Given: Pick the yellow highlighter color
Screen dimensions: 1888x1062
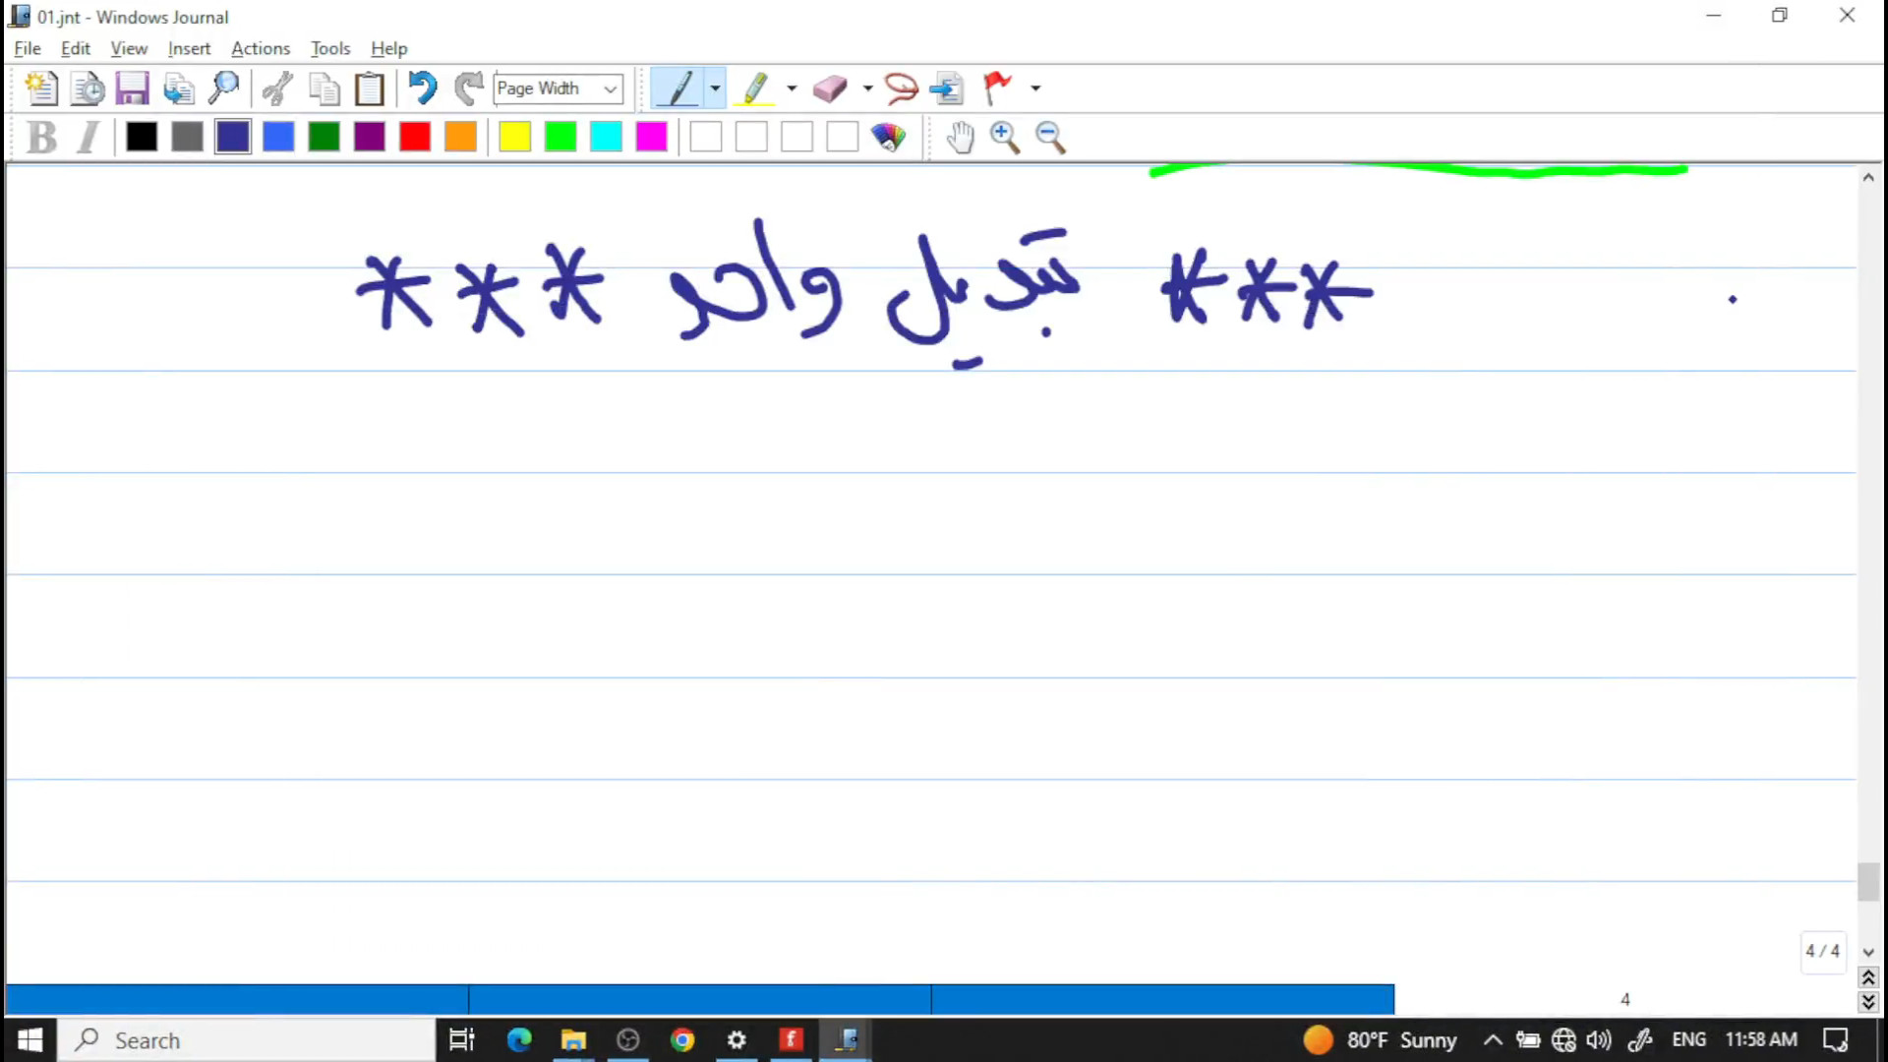Looking at the screenshot, I should 514,137.
